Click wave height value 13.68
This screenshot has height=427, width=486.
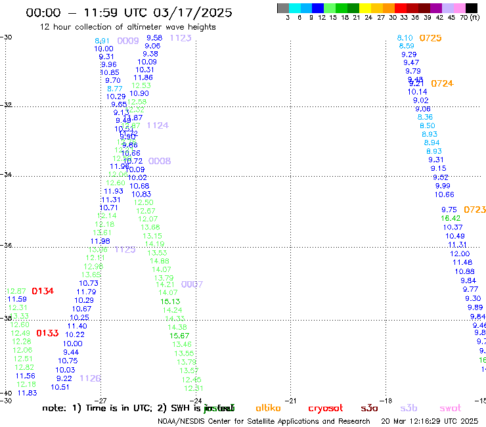(150, 227)
